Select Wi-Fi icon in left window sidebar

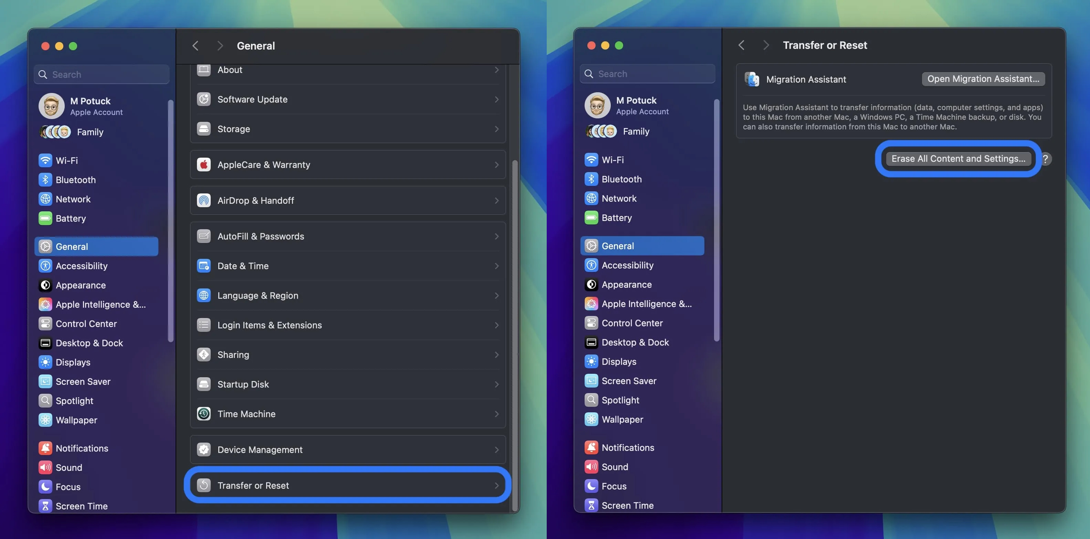click(x=45, y=160)
